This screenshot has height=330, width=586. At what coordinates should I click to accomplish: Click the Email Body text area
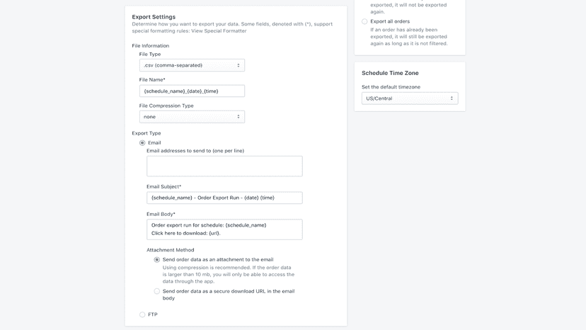click(224, 229)
